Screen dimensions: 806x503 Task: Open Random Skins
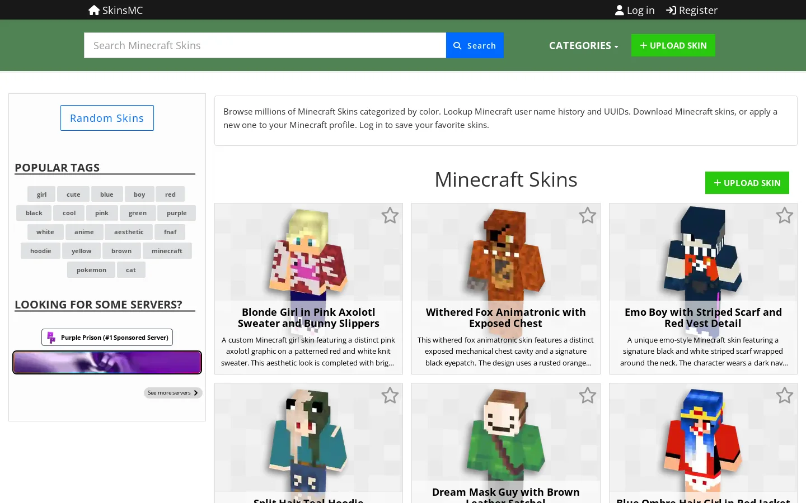pos(107,118)
